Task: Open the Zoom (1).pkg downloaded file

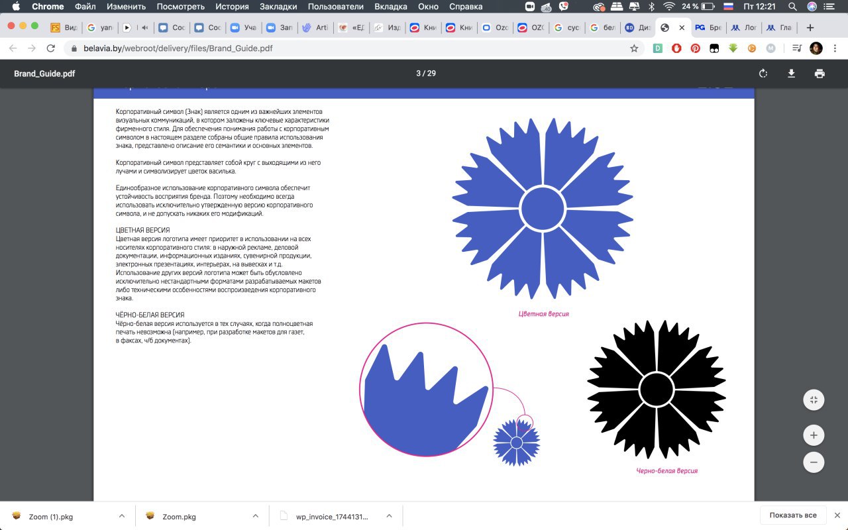Action: [x=51, y=517]
